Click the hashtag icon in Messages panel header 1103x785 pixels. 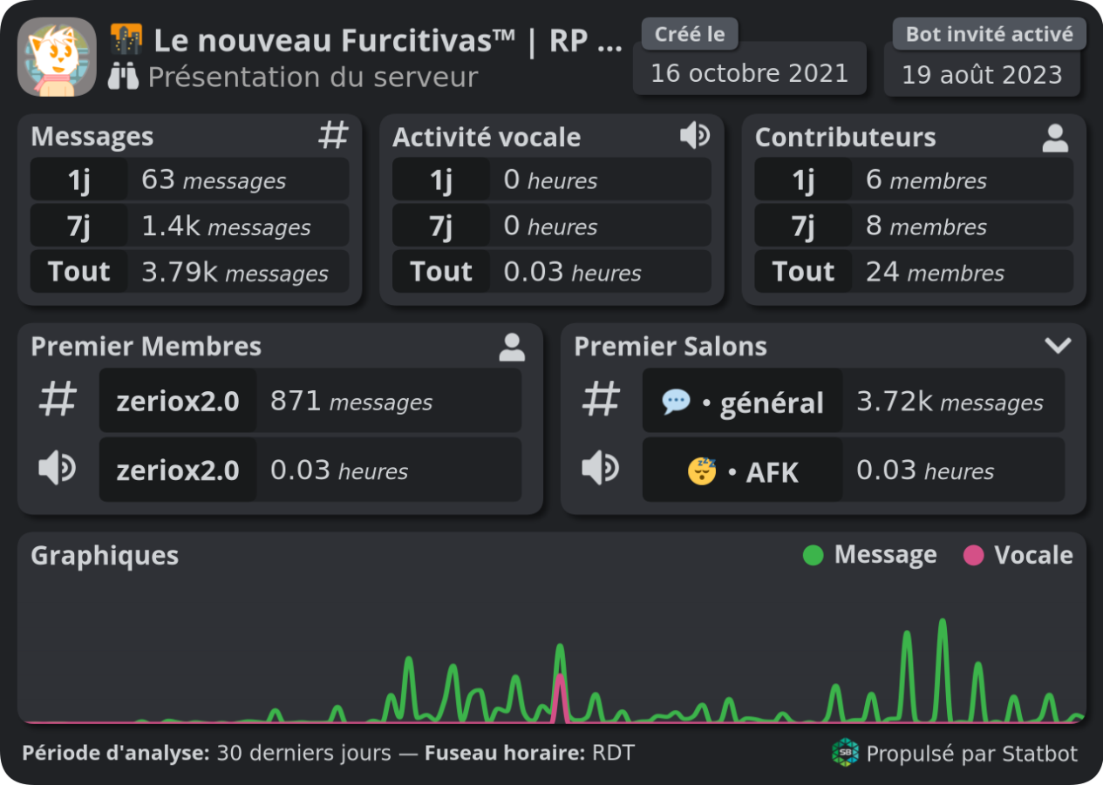point(333,136)
